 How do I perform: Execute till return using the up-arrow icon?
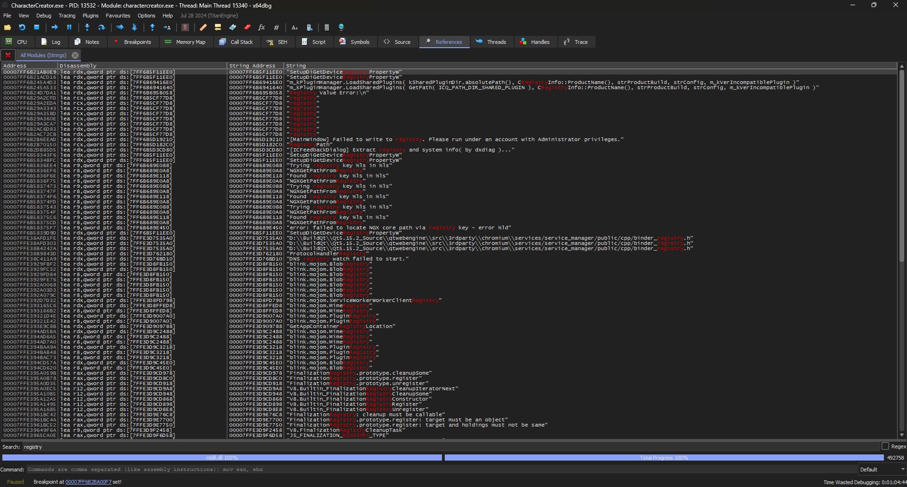[152, 27]
